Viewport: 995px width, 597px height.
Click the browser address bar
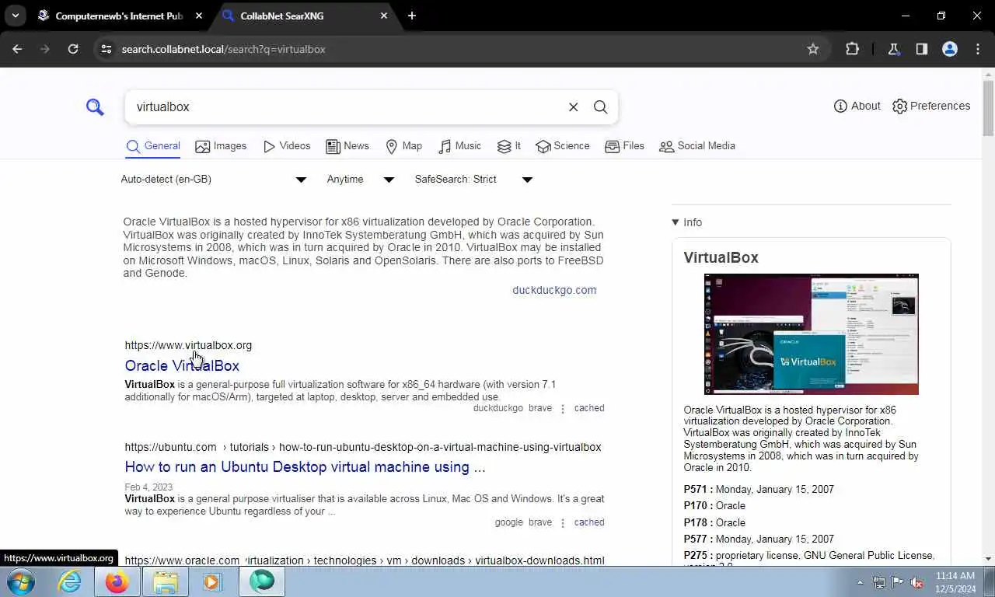[x=459, y=49]
